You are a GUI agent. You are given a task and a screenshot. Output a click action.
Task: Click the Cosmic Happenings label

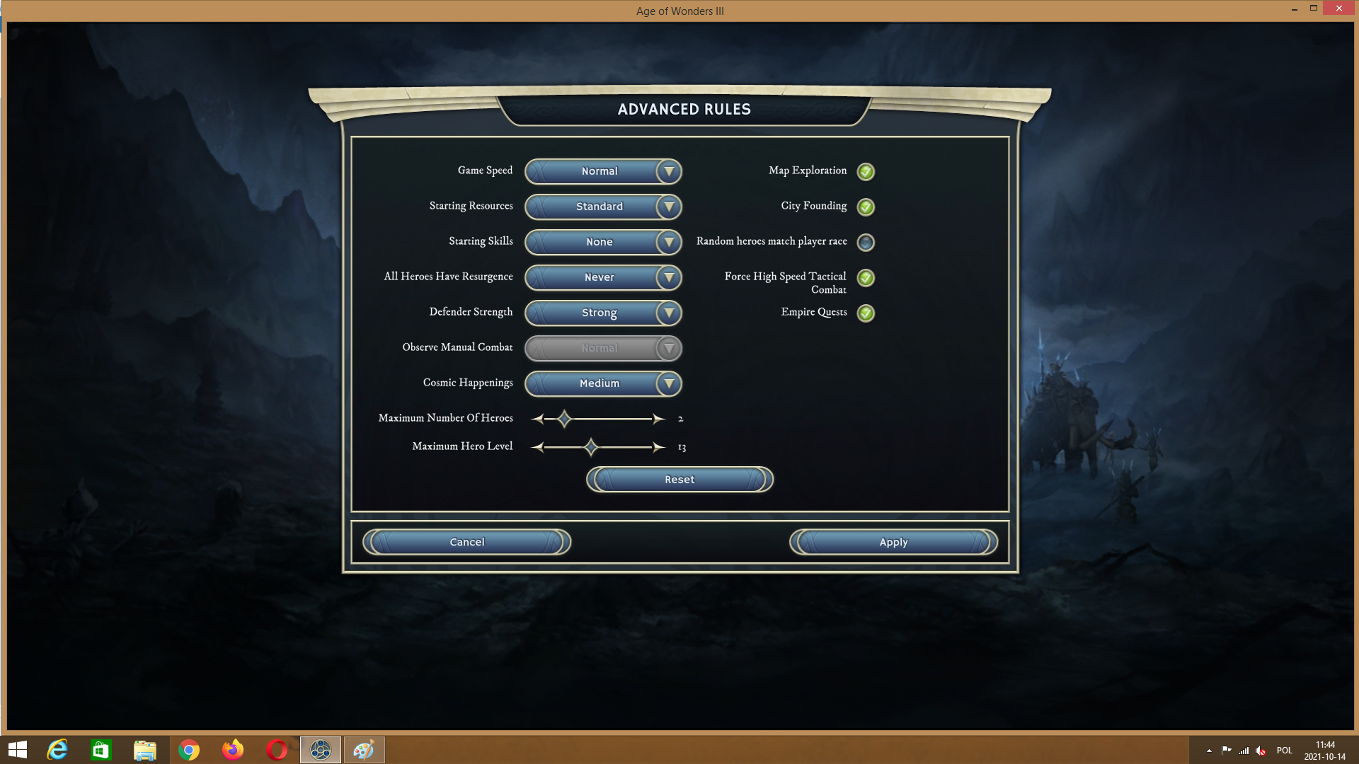(468, 383)
